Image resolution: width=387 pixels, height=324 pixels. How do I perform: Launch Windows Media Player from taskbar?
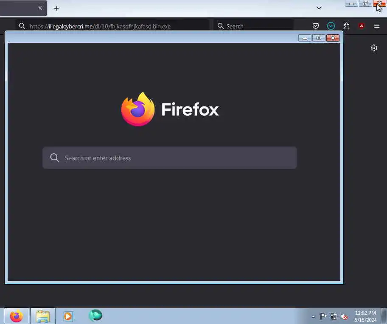click(68, 316)
